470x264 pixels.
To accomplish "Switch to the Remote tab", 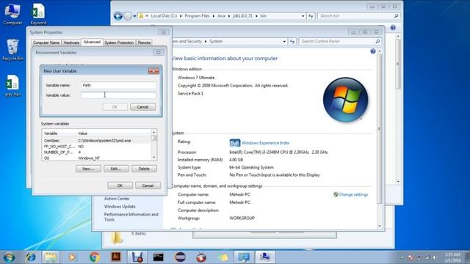I will pyautogui.click(x=144, y=43).
